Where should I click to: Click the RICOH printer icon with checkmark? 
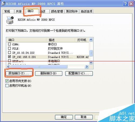pyautogui.click(x=10, y=20)
